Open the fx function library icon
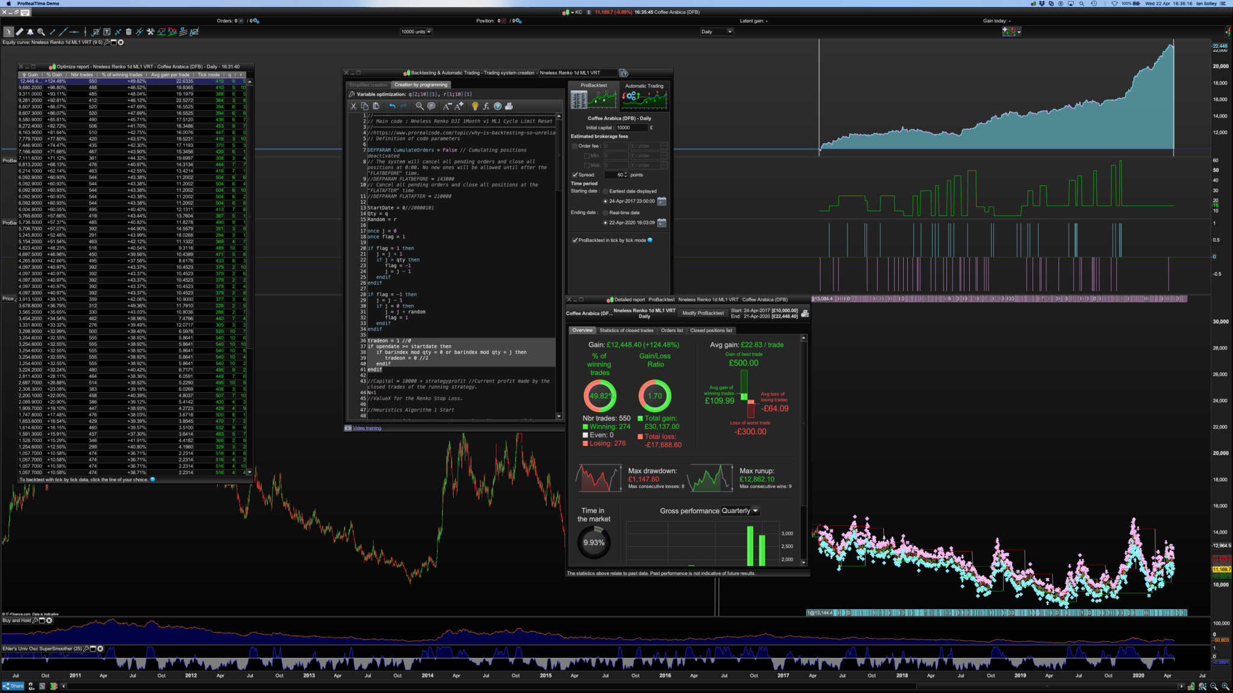Image resolution: width=1233 pixels, height=693 pixels. pos(486,106)
